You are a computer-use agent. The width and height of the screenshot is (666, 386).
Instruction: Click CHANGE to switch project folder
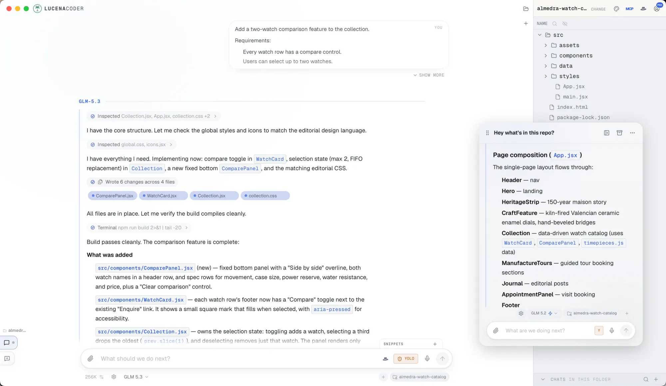[x=598, y=9]
